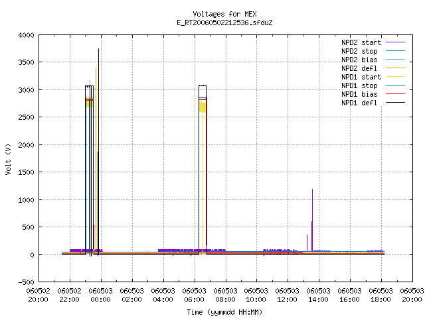425x318 pixels.
Task: Select the "NPD2 defl" legend label
Action: [359, 68]
